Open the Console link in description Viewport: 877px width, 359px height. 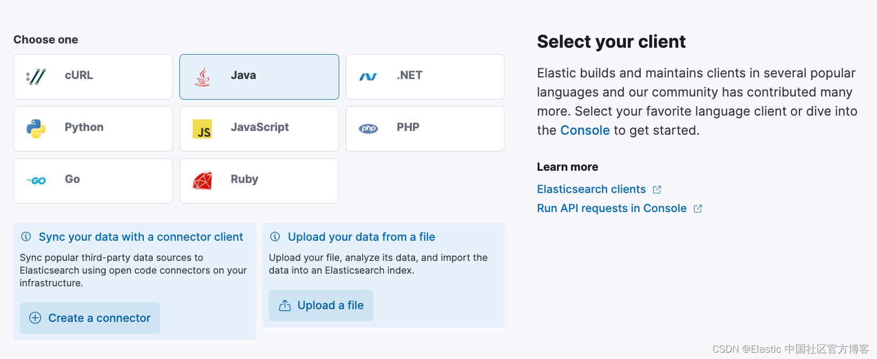tap(584, 130)
